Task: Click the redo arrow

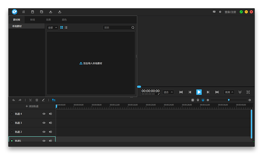Action: 20,100
